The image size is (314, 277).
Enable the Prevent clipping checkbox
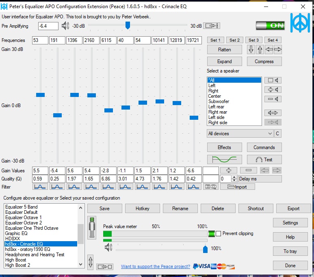tap(219, 234)
